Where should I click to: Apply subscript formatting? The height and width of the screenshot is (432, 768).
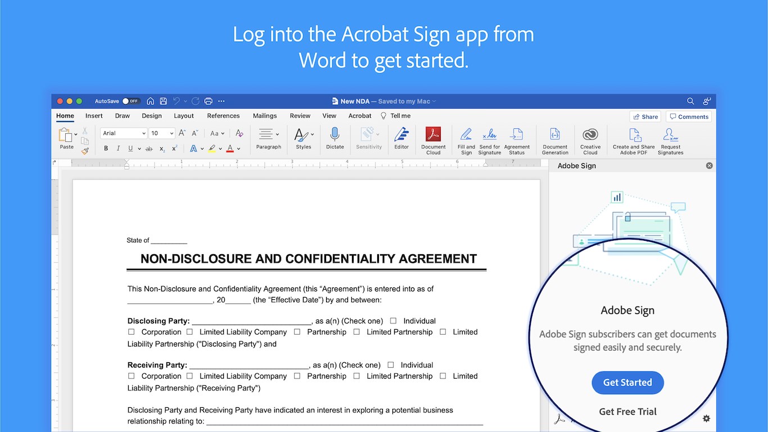(x=162, y=148)
